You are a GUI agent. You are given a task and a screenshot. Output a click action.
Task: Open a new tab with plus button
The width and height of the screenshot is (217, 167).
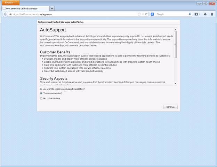tap(52, 8)
